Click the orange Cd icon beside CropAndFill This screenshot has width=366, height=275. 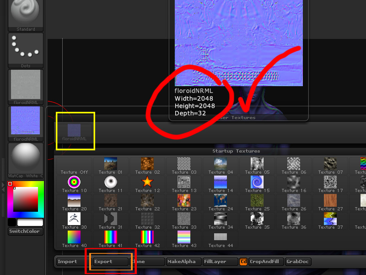243,262
